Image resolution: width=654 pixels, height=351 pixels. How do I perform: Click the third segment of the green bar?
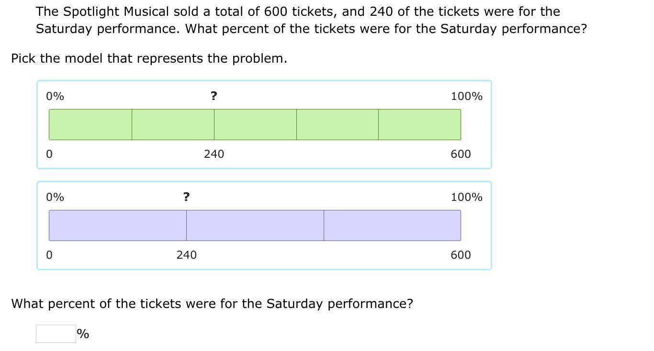[255, 124]
